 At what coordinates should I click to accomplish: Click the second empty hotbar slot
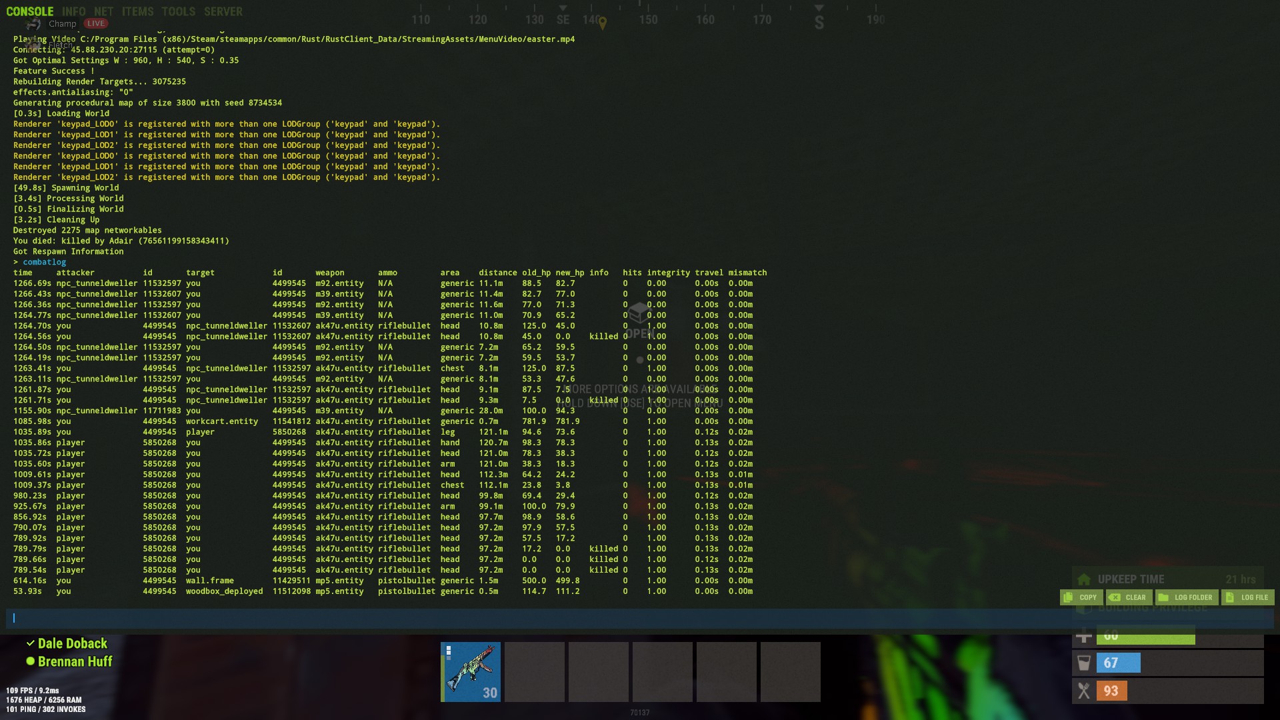pyautogui.click(x=599, y=672)
